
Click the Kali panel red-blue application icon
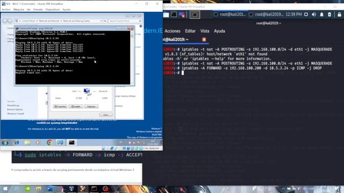182,14
